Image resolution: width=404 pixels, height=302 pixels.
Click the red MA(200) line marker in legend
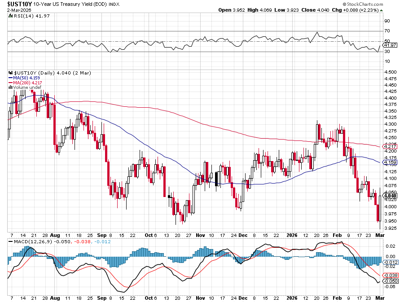coord(11,83)
